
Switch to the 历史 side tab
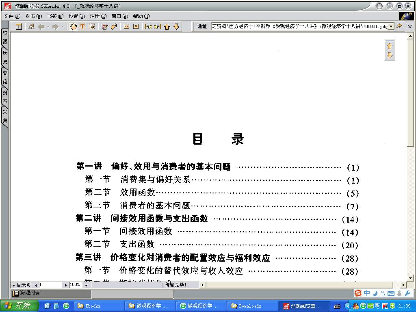click(5, 57)
